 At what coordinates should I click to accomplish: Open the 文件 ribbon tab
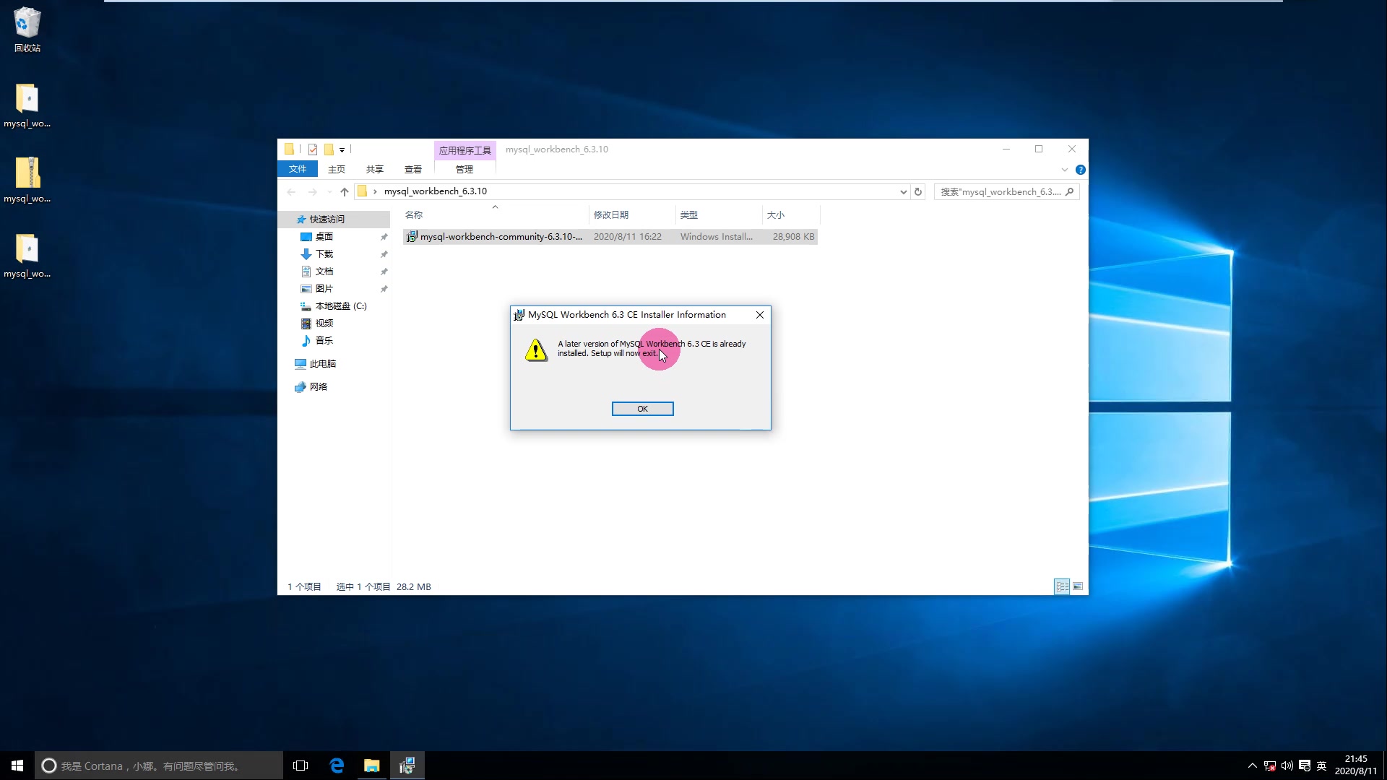(x=298, y=169)
